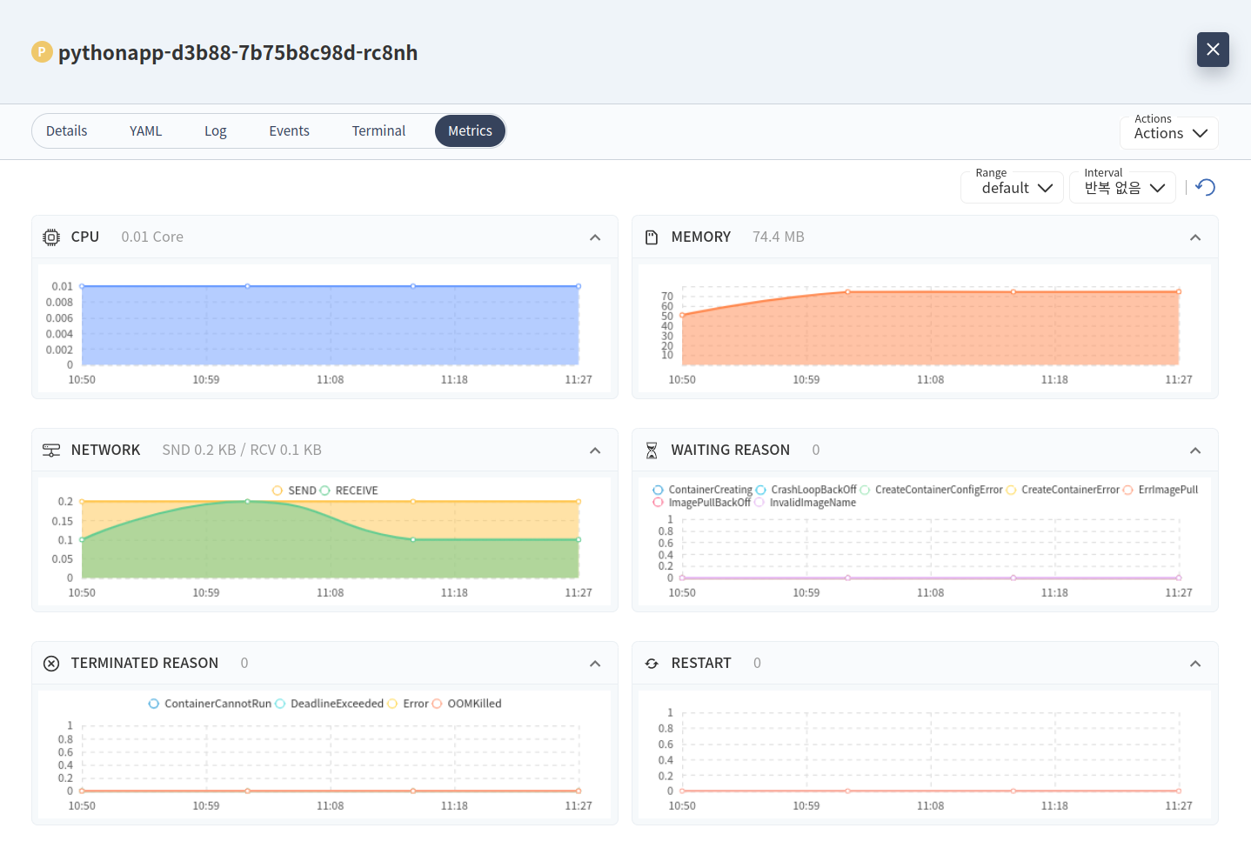The height and width of the screenshot is (848, 1251).
Task: Collapse the RESTART panel
Action: point(1195,664)
